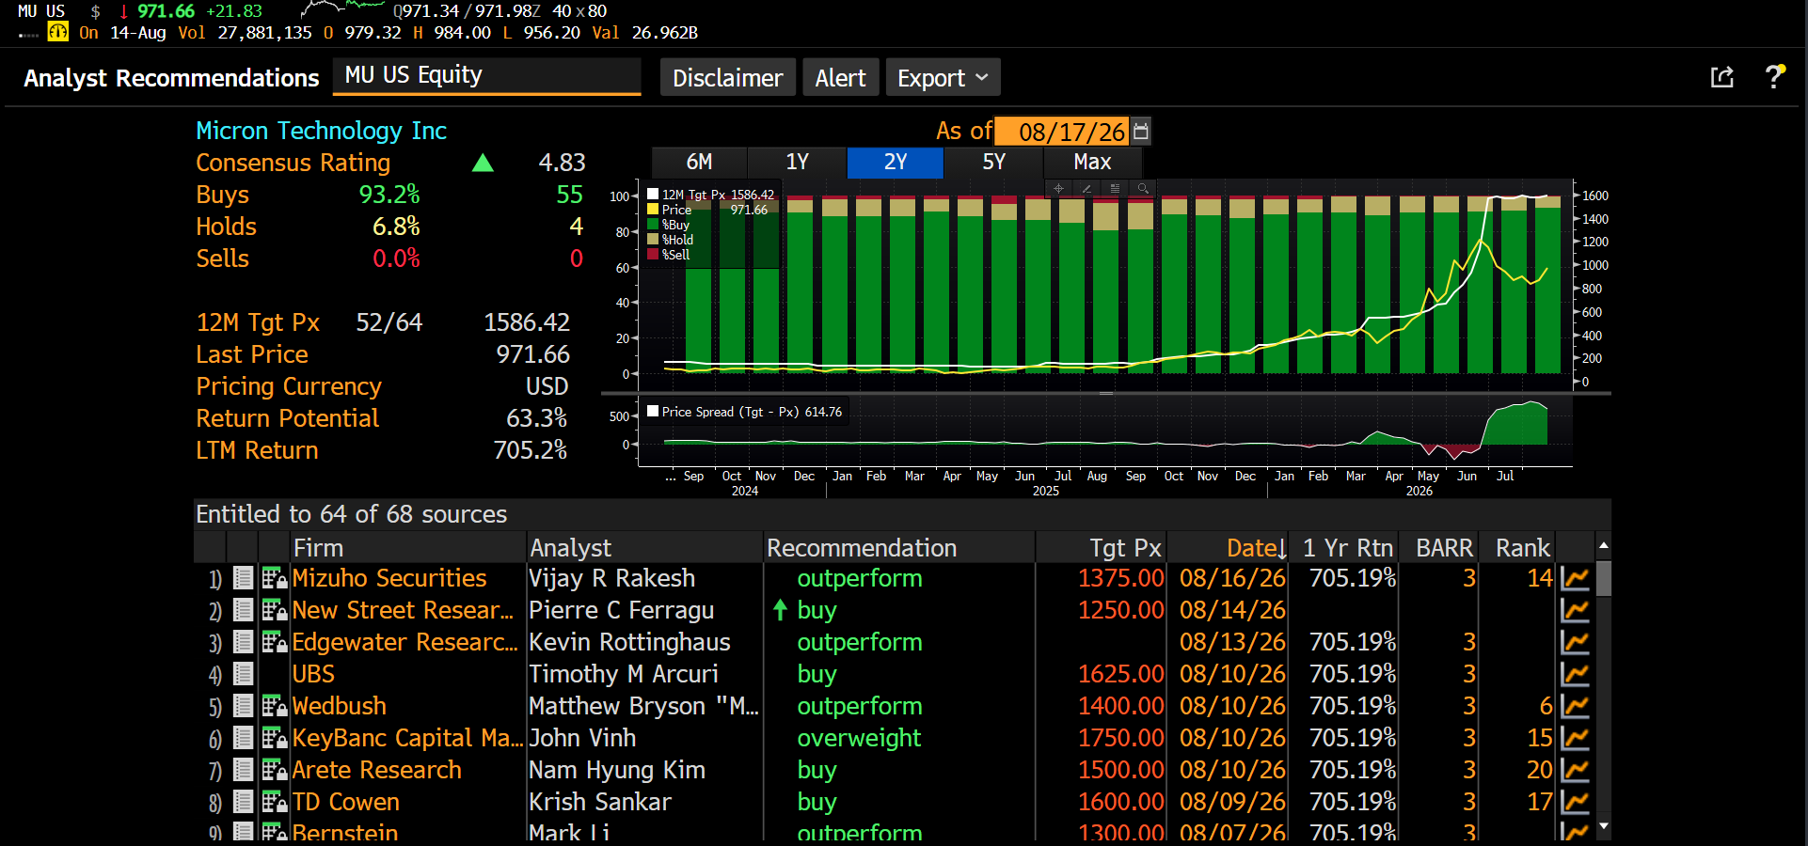Switch chart range to 6M

[699, 162]
